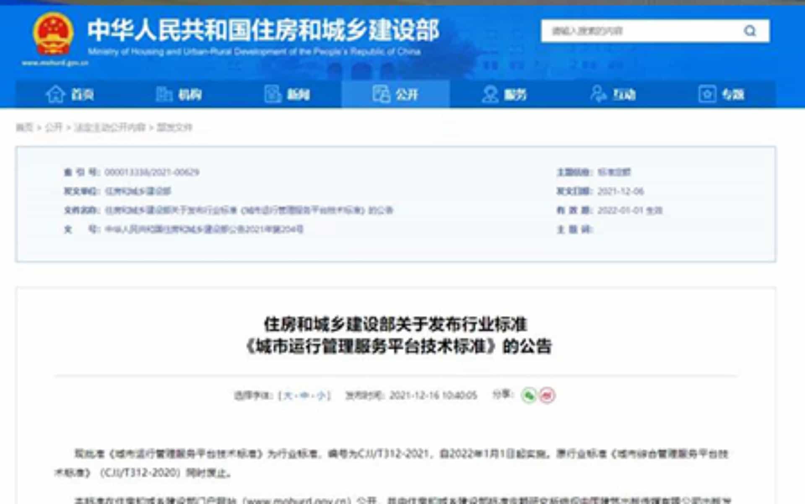This screenshot has height=504, width=805.
Task: Set font size to large (大)
Action: (288, 395)
